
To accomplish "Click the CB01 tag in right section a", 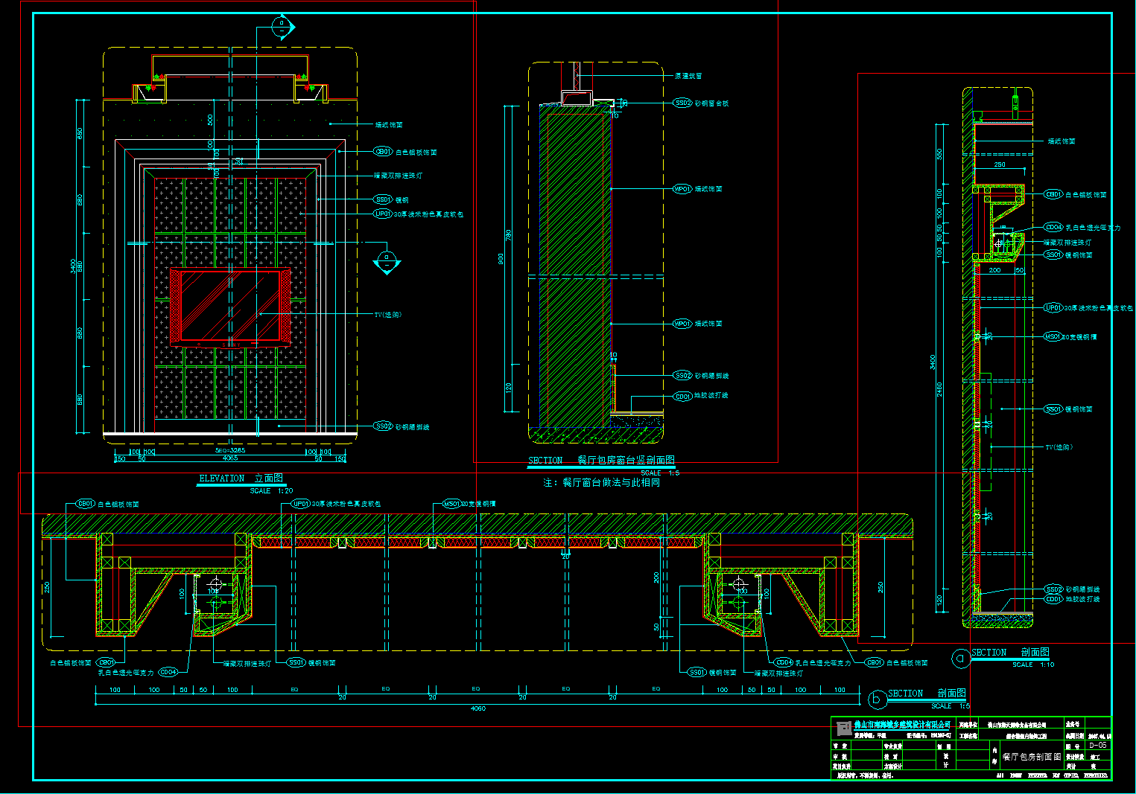I will 1053,194.
